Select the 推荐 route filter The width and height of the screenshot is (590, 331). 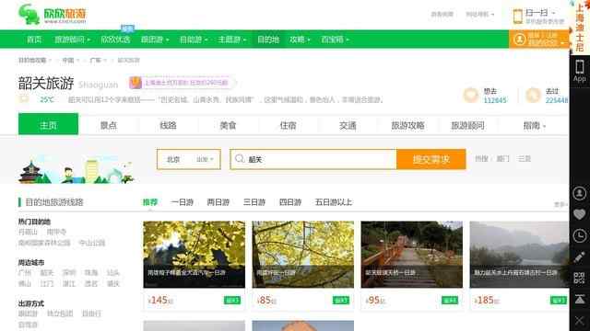pyautogui.click(x=149, y=202)
